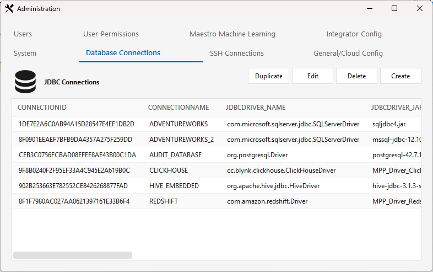Click connection ID 1DE7E2A6C0AB94A15D28547E4EF1DB2D
This screenshot has height=272, width=433.
[77, 124]
